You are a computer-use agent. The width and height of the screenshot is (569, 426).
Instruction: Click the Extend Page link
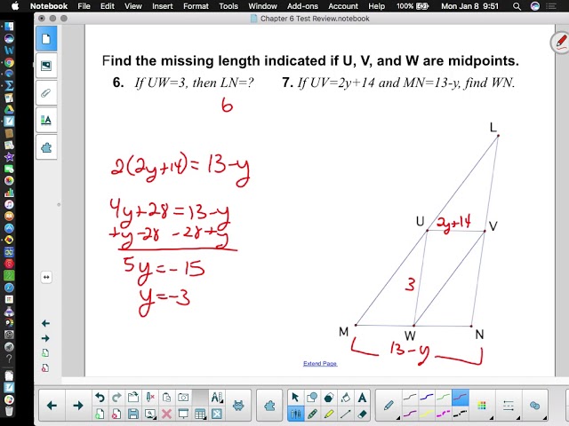[320, 363]
